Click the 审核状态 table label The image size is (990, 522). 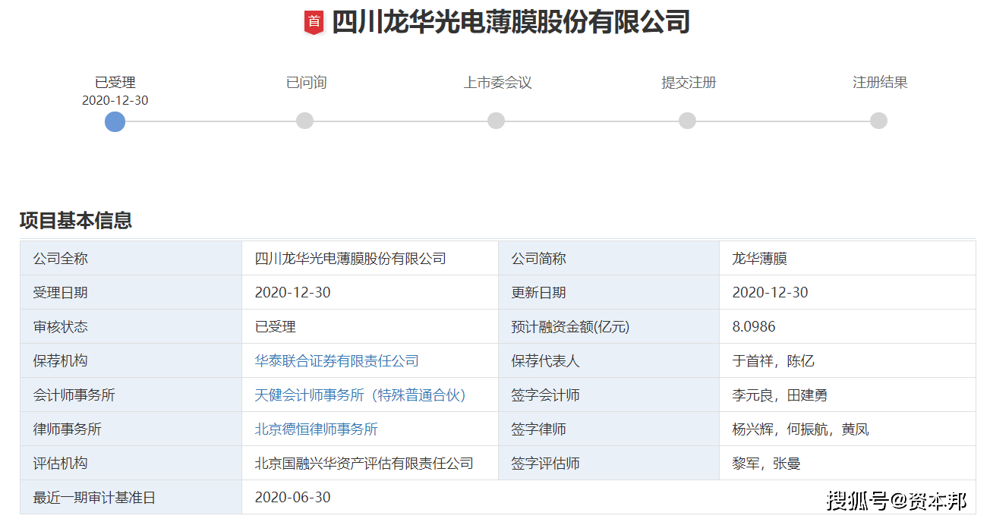pos(61,327)
